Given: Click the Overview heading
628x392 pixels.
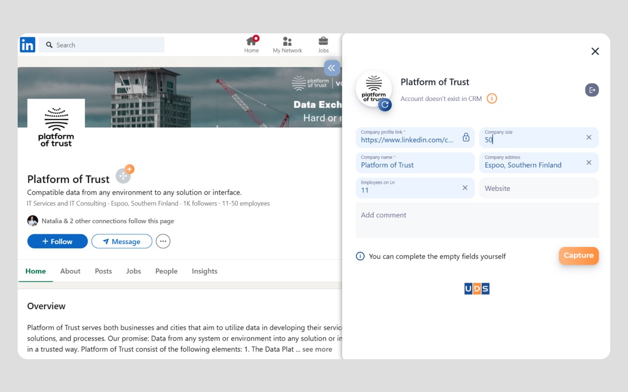Looking at the screenshot, I should tap(46, 306).
